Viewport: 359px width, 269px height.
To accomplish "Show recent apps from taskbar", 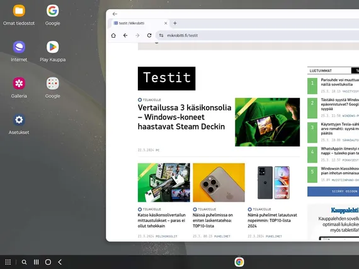I will click(x=36, y=262).
